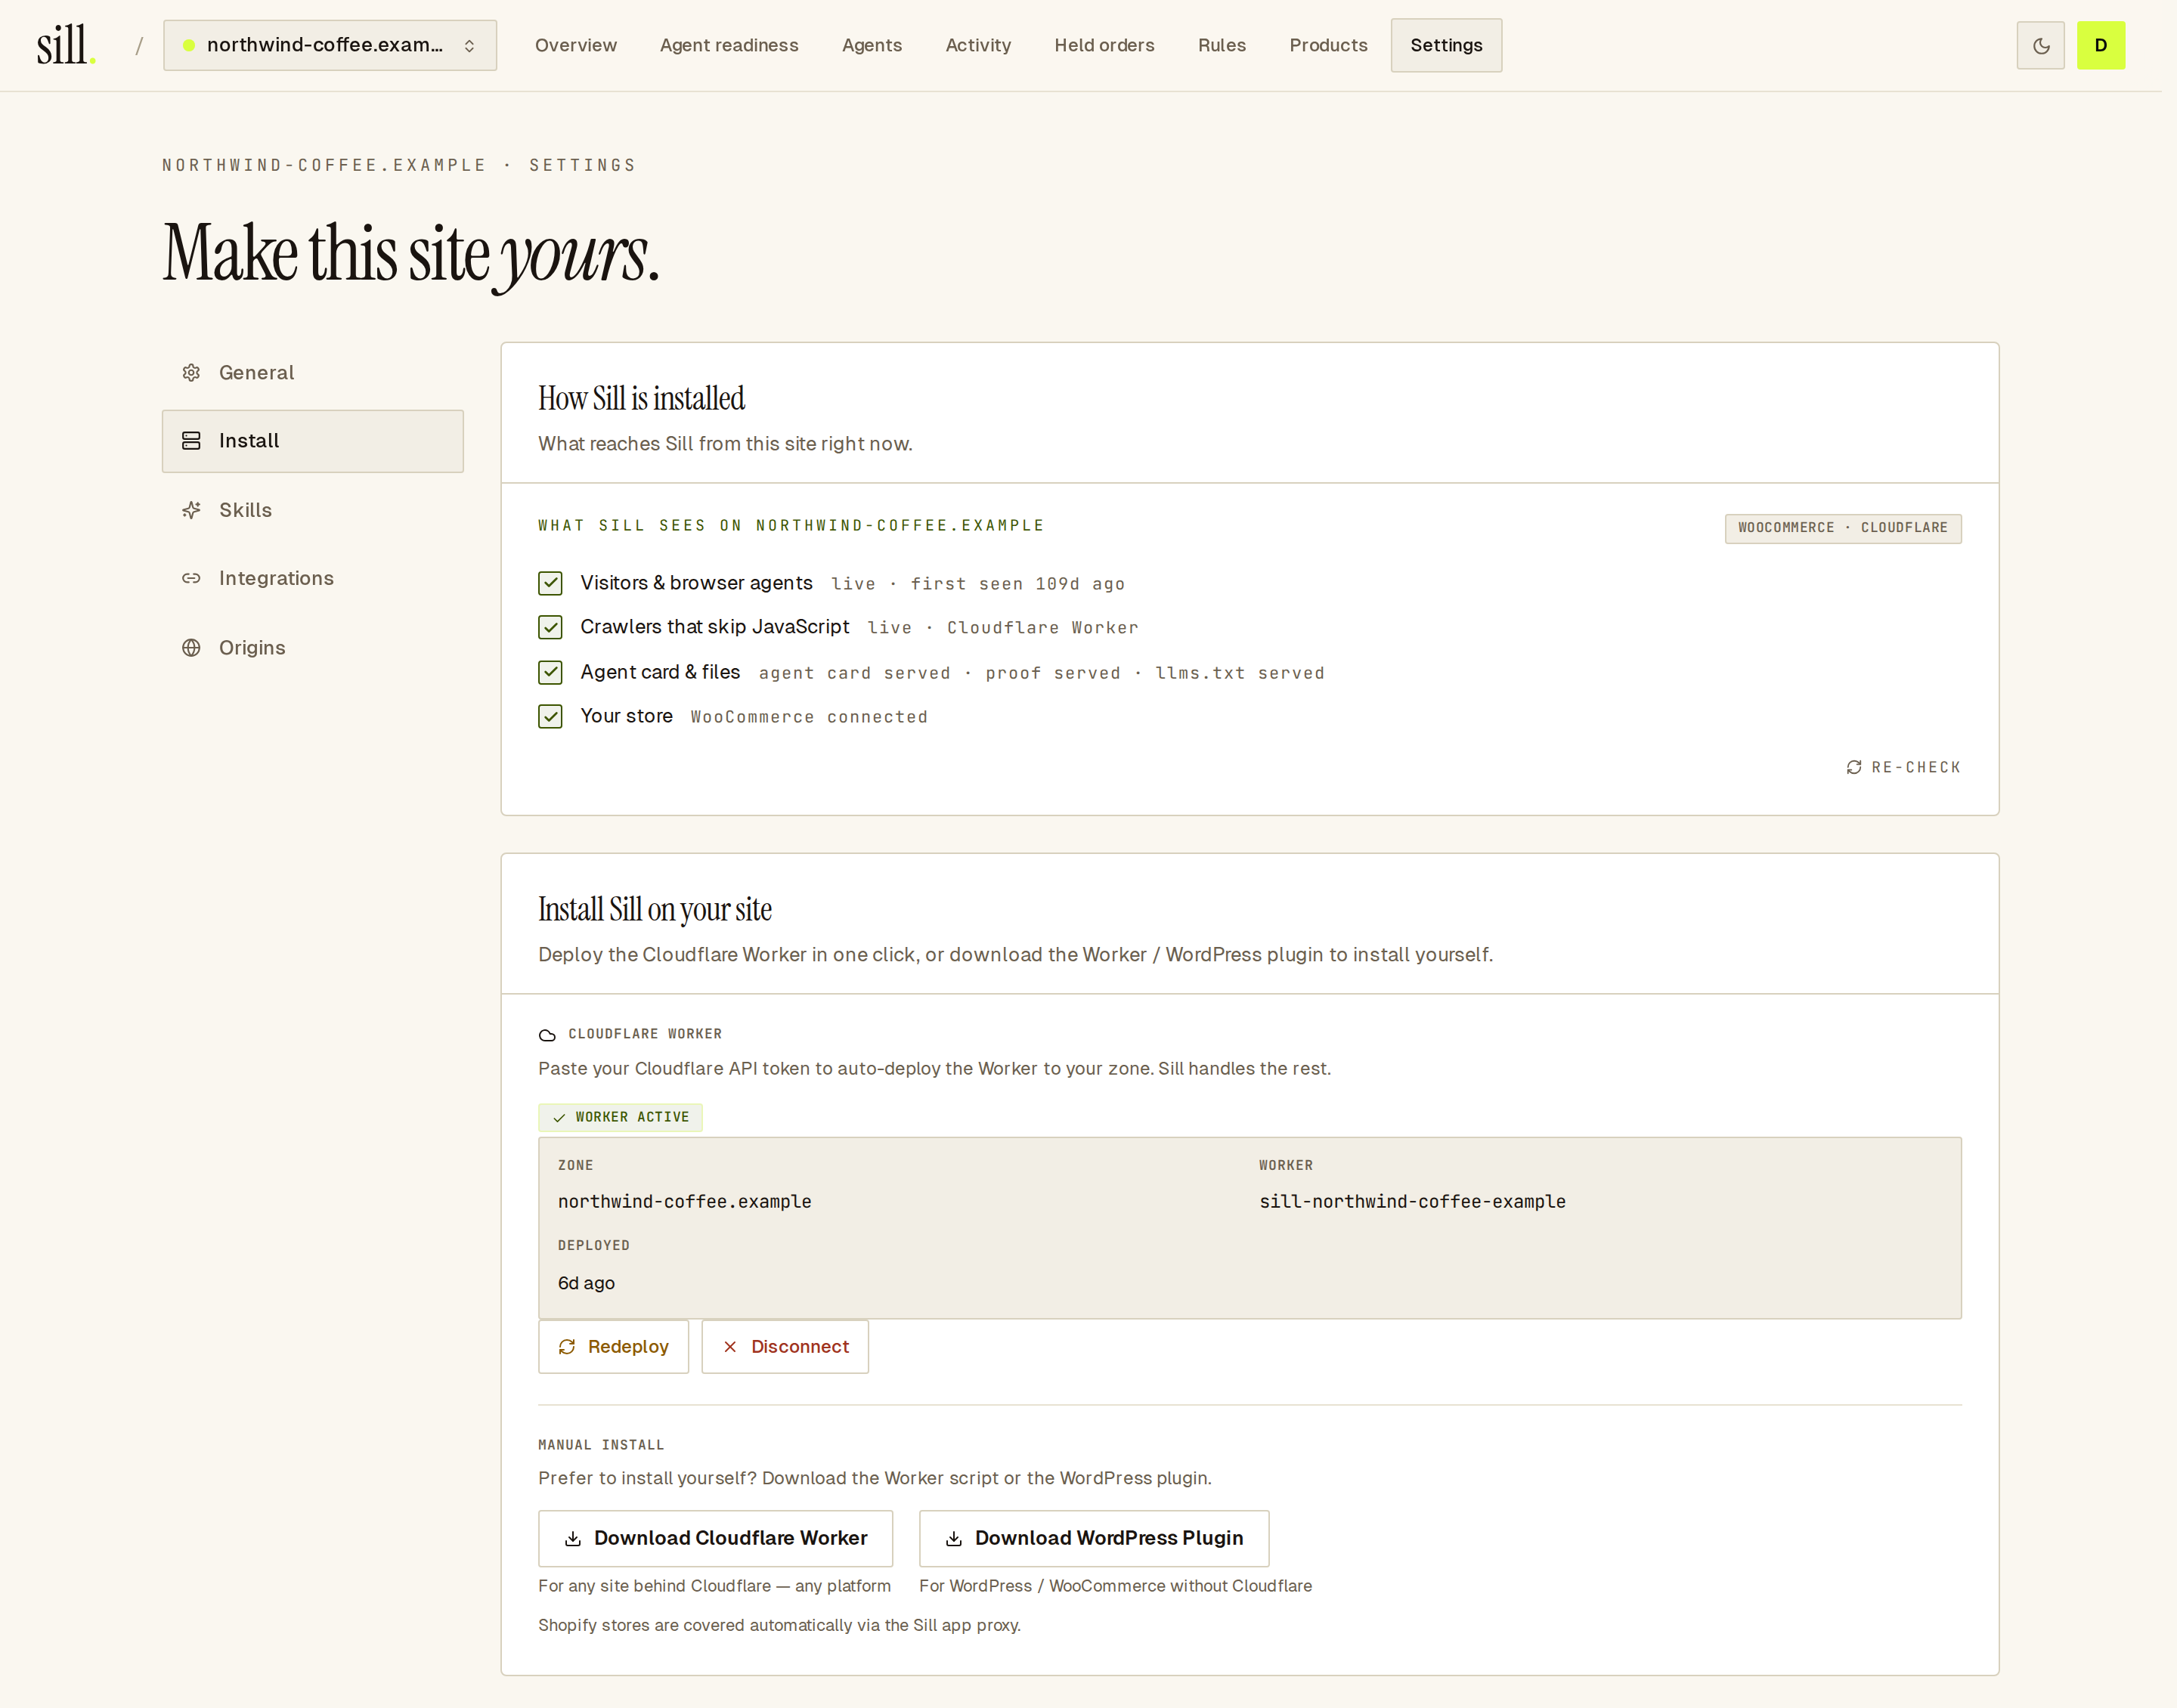Open the D user avatar menu
Viewport: 2177px width, 1708px height.
pyautogui.click(x=2100, y=45)
